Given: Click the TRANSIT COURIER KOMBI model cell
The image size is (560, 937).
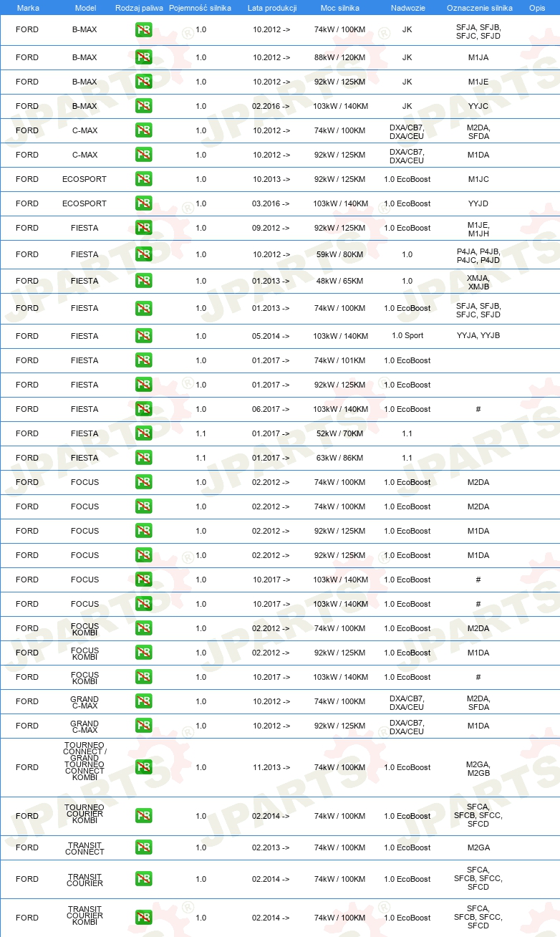Looking at the screenshot, I should (x=85, y=916).
